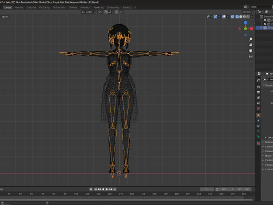
Task: Expand the Collections panel
Action: point(263,146)
